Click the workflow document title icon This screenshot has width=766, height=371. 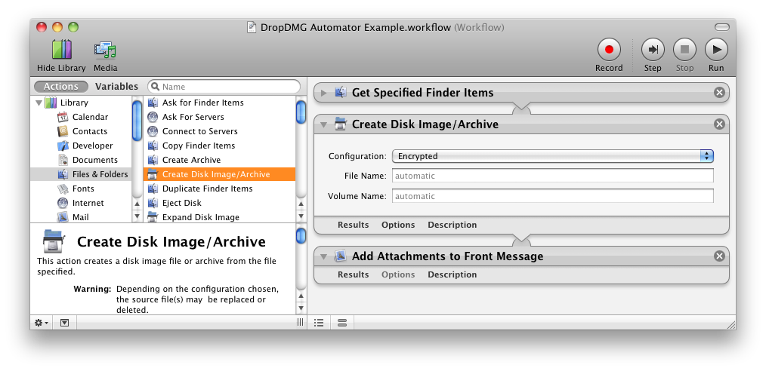[252, 27]
